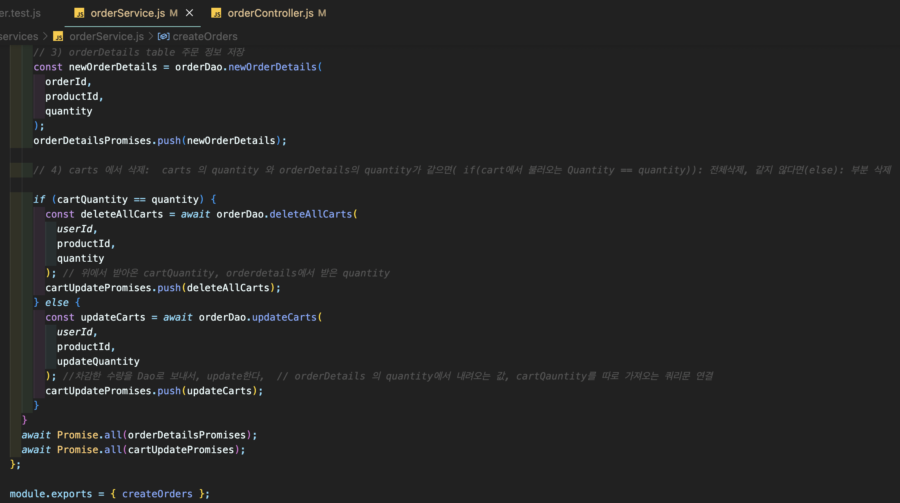
Task: Close the orderService.js tab
Action: (189, 13)
